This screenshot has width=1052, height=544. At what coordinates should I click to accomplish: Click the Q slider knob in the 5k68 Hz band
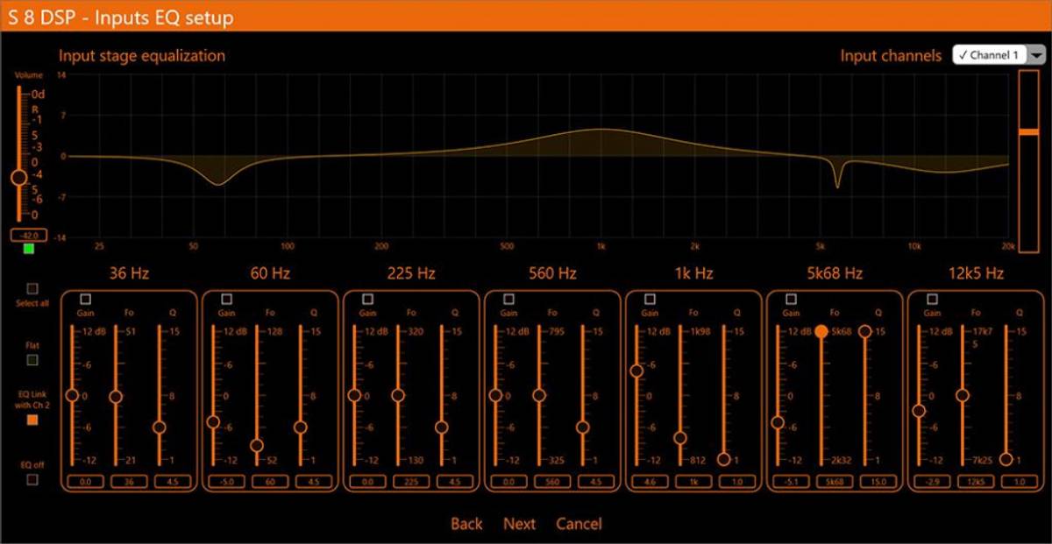coord(865,332)
